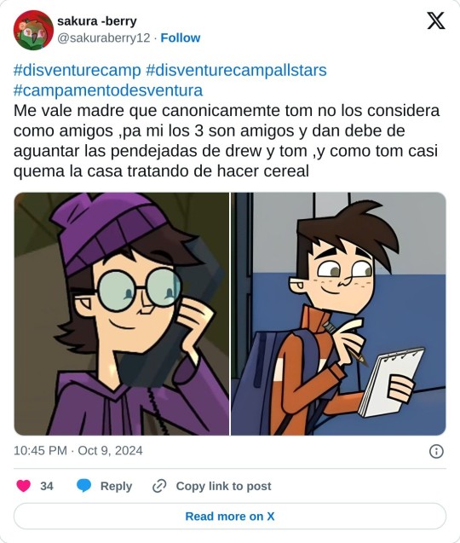Click the sakura -berry display name

pos(97,21)
